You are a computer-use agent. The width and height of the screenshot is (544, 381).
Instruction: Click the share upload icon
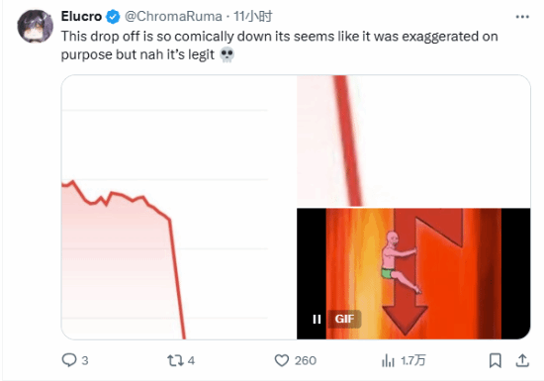click(522, 360)
